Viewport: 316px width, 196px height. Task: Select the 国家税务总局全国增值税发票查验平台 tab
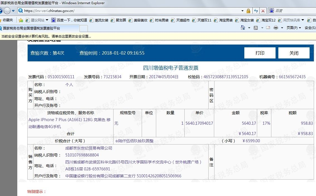40,28
